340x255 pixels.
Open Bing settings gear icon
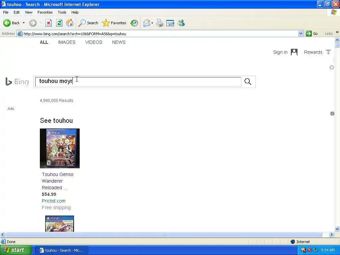[x=332, y=67]
